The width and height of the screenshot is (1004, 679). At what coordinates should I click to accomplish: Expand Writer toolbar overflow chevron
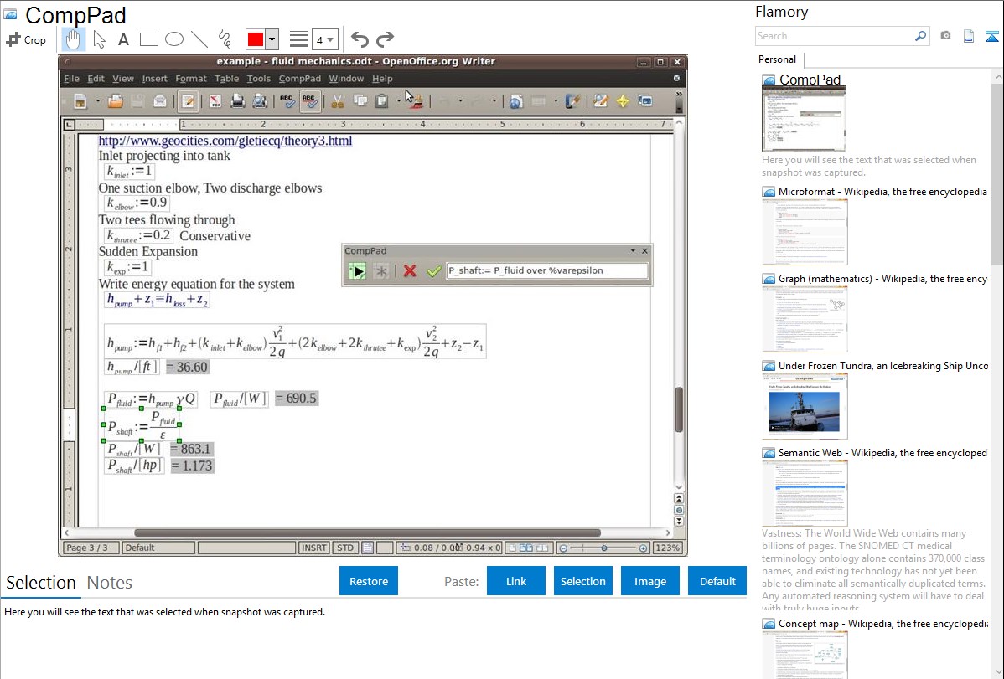click(x=679, y=94)
